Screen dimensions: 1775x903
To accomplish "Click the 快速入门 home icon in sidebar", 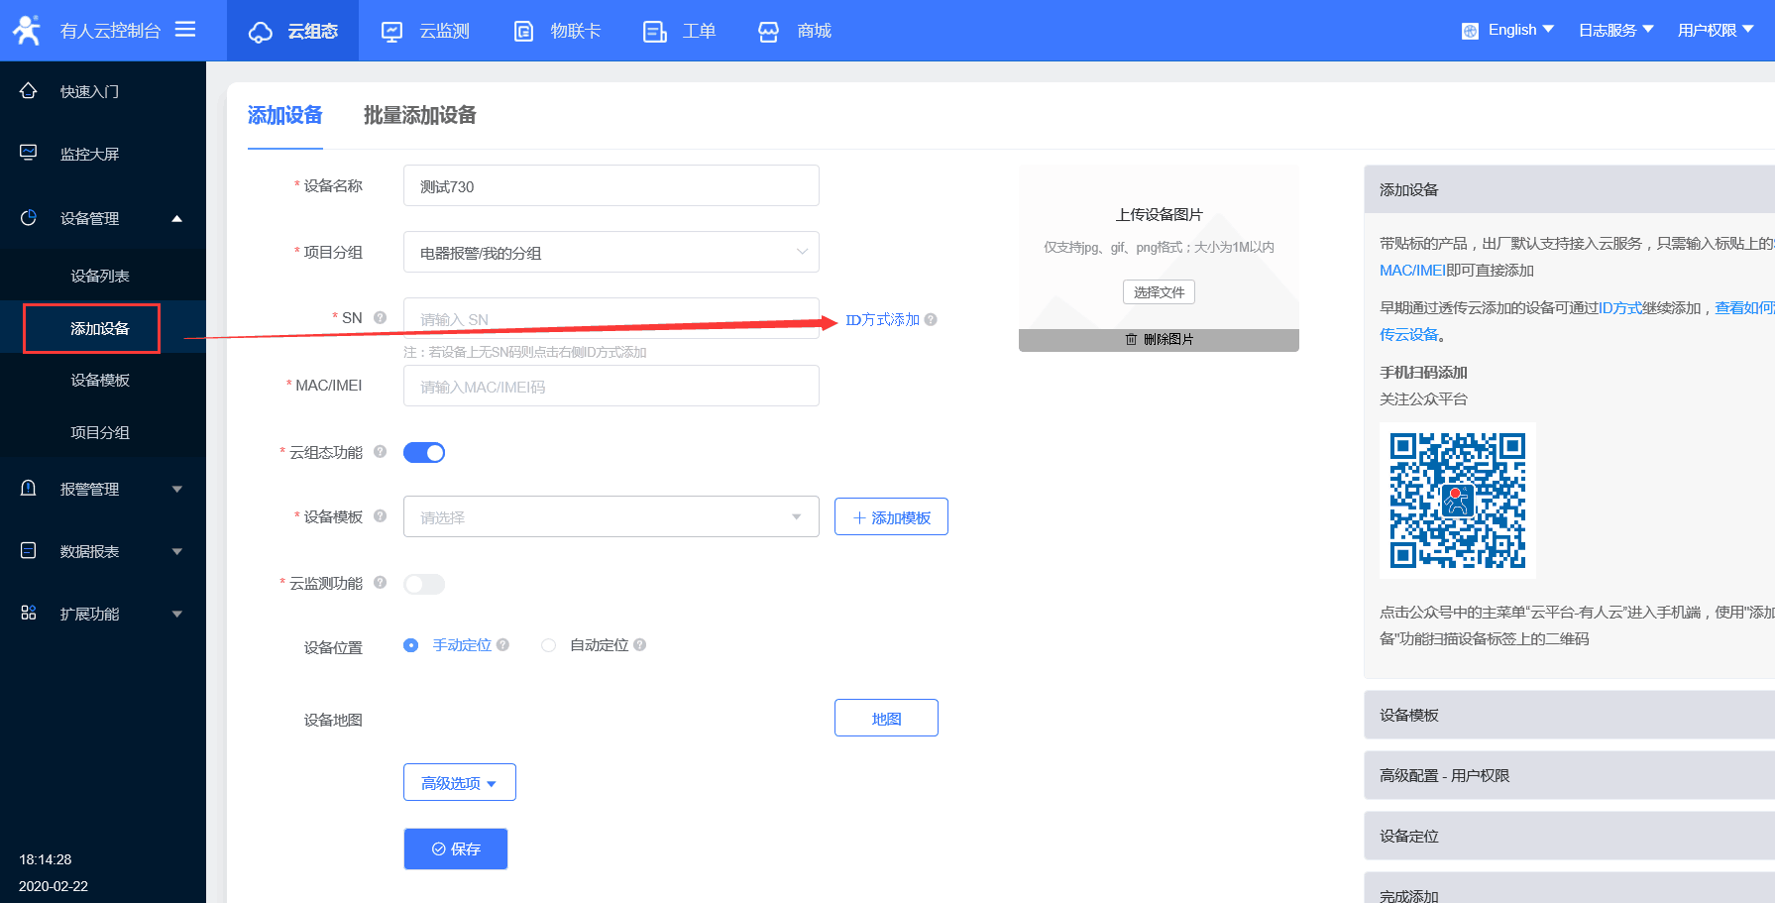I will coord(29,91).
